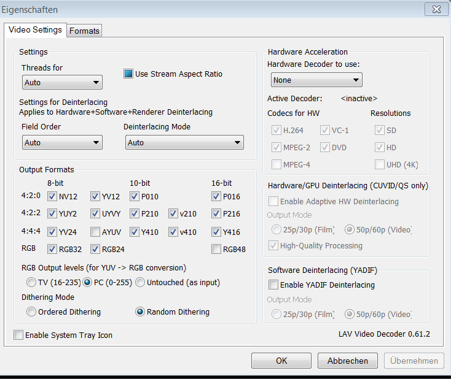Enable System Tray Icon checkbox
The image size is (451, 379).
[18, 335]
